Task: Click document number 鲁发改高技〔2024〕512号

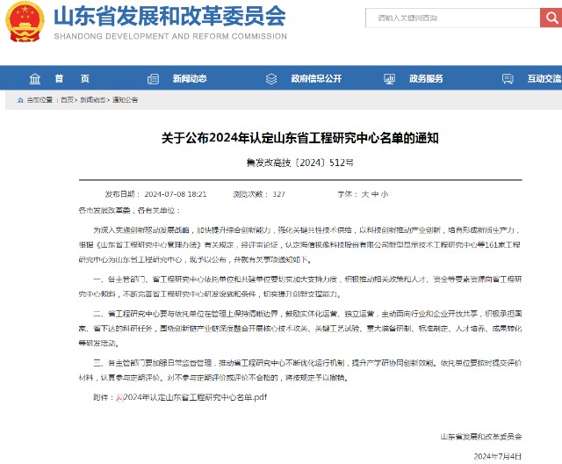Action: tap(300, 163)
